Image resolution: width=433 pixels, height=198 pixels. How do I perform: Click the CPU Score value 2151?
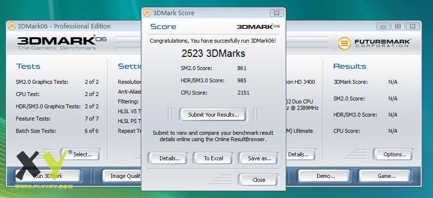pyautogui.click(x=244, y=93)
